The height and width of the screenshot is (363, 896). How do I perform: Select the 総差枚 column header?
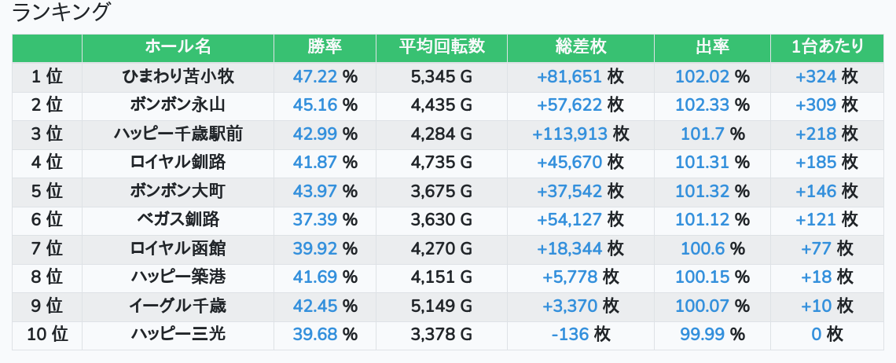click(580, 47)
